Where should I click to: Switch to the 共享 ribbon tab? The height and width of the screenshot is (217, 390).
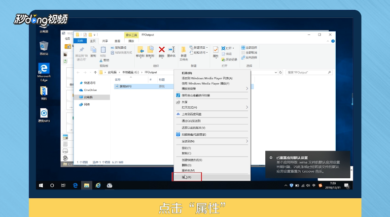[105, 41]
